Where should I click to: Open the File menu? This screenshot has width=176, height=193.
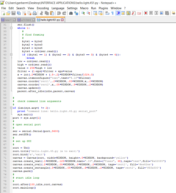coord(4,8)
